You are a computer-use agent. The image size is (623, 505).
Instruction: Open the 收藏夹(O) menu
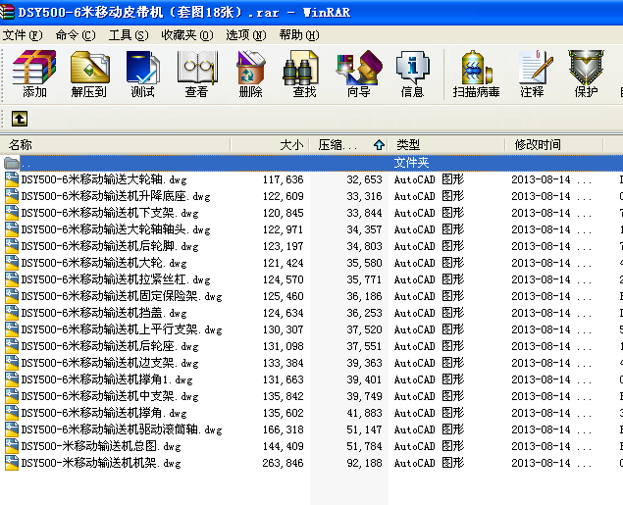coord(187,35)
